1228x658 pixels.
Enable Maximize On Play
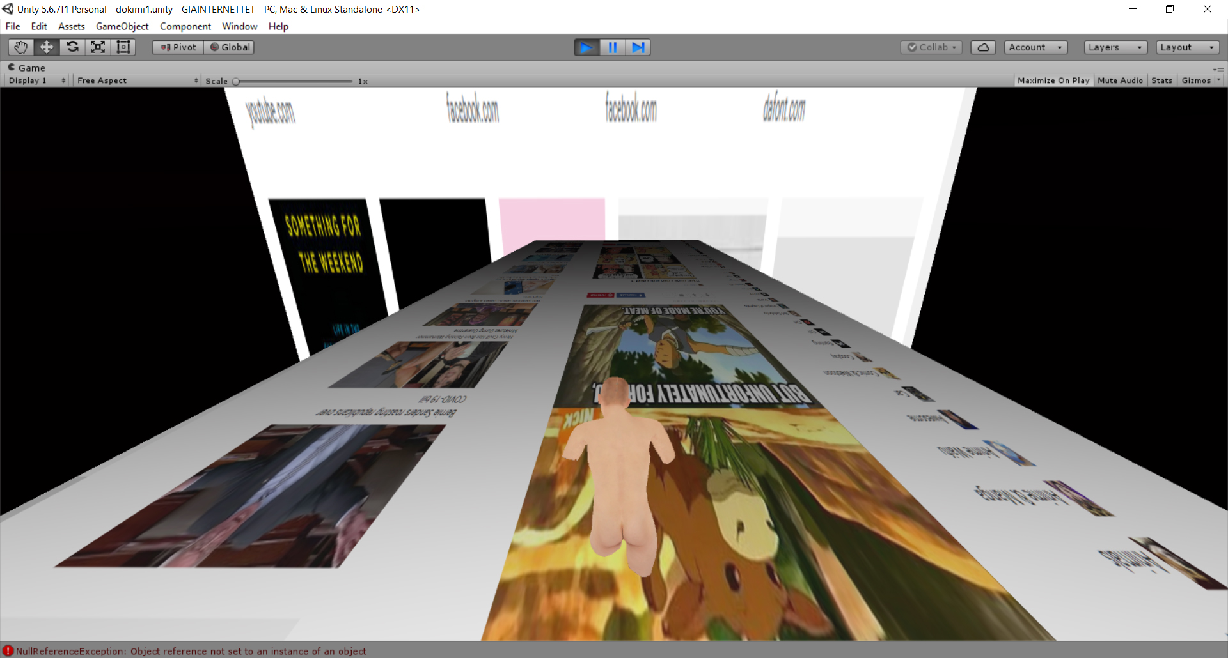[1053, 80]
